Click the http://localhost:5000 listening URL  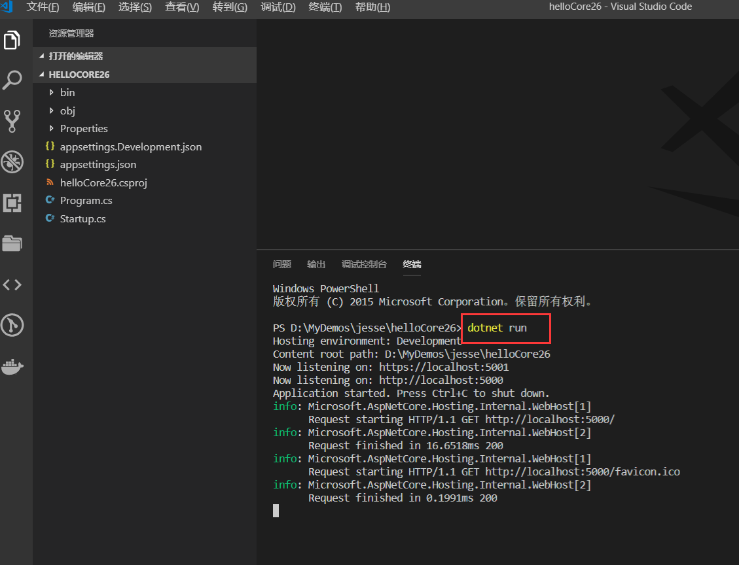[x=441, y=380]
